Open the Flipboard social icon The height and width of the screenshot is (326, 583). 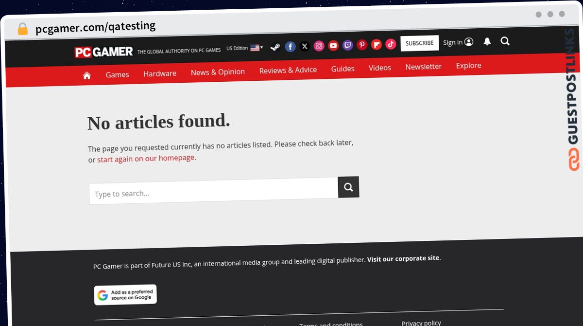coord(377,45)
